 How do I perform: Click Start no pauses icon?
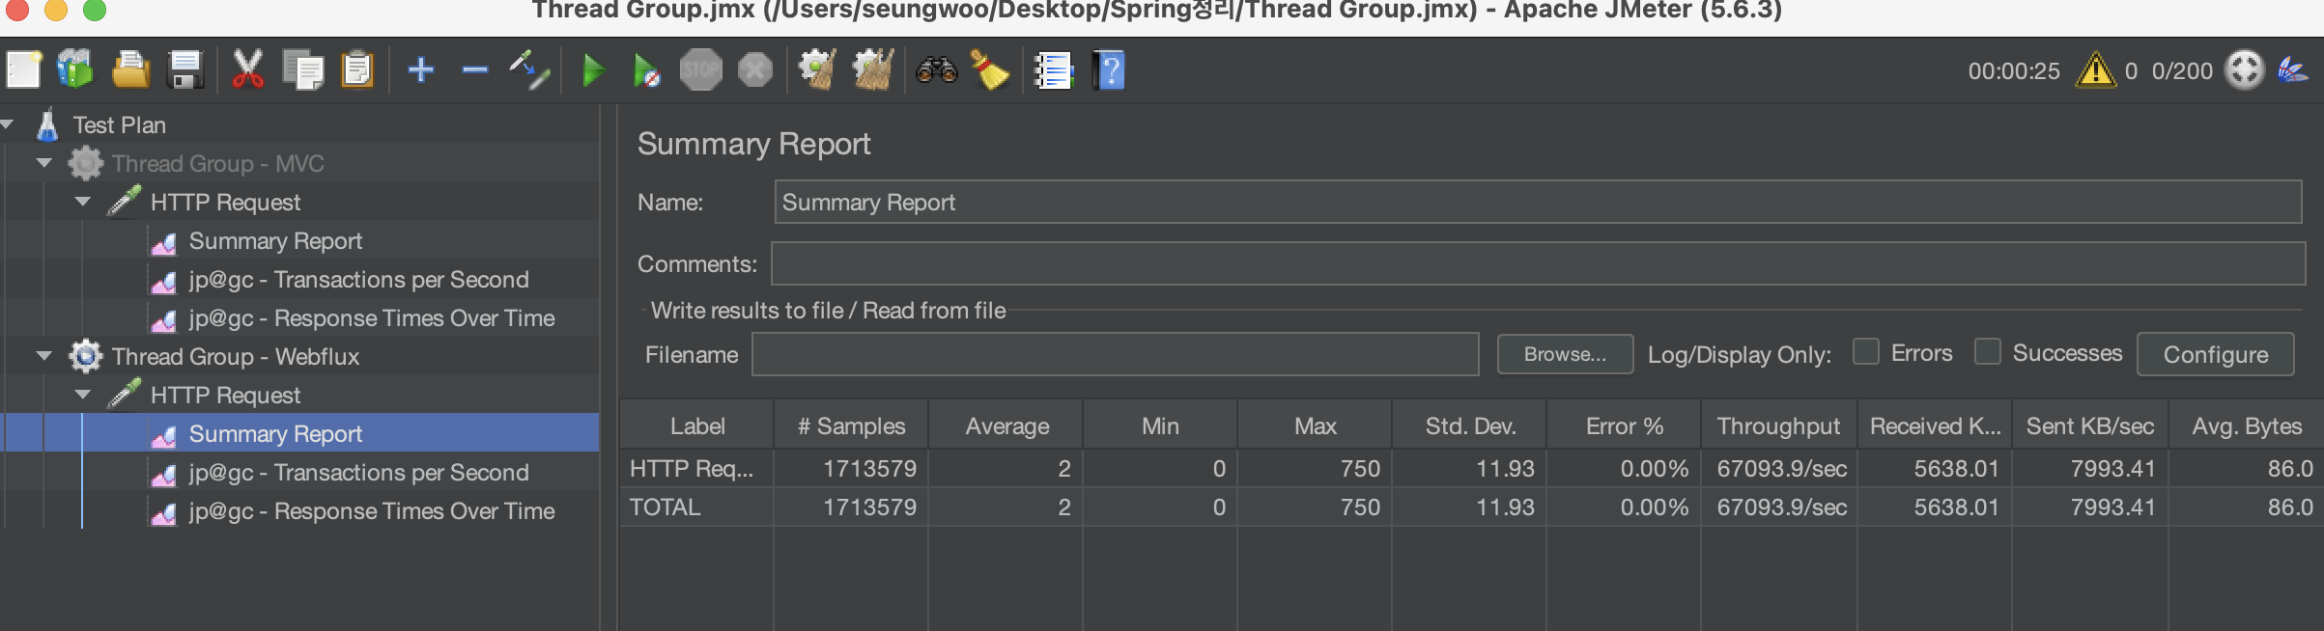click(x=646, y=70)
